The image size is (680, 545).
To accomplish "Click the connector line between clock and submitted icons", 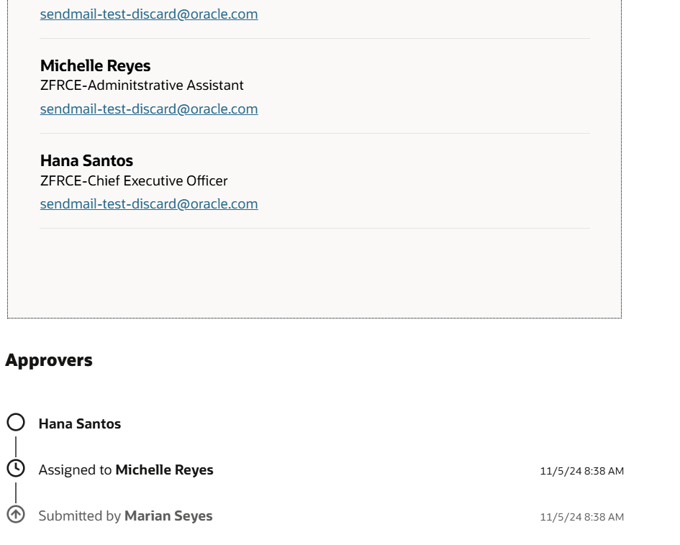I will tap(16, 493).
